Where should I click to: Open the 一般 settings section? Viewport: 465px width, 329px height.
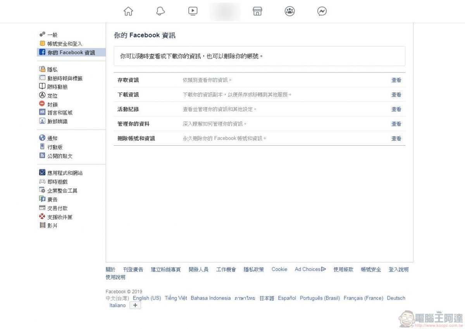53,35
